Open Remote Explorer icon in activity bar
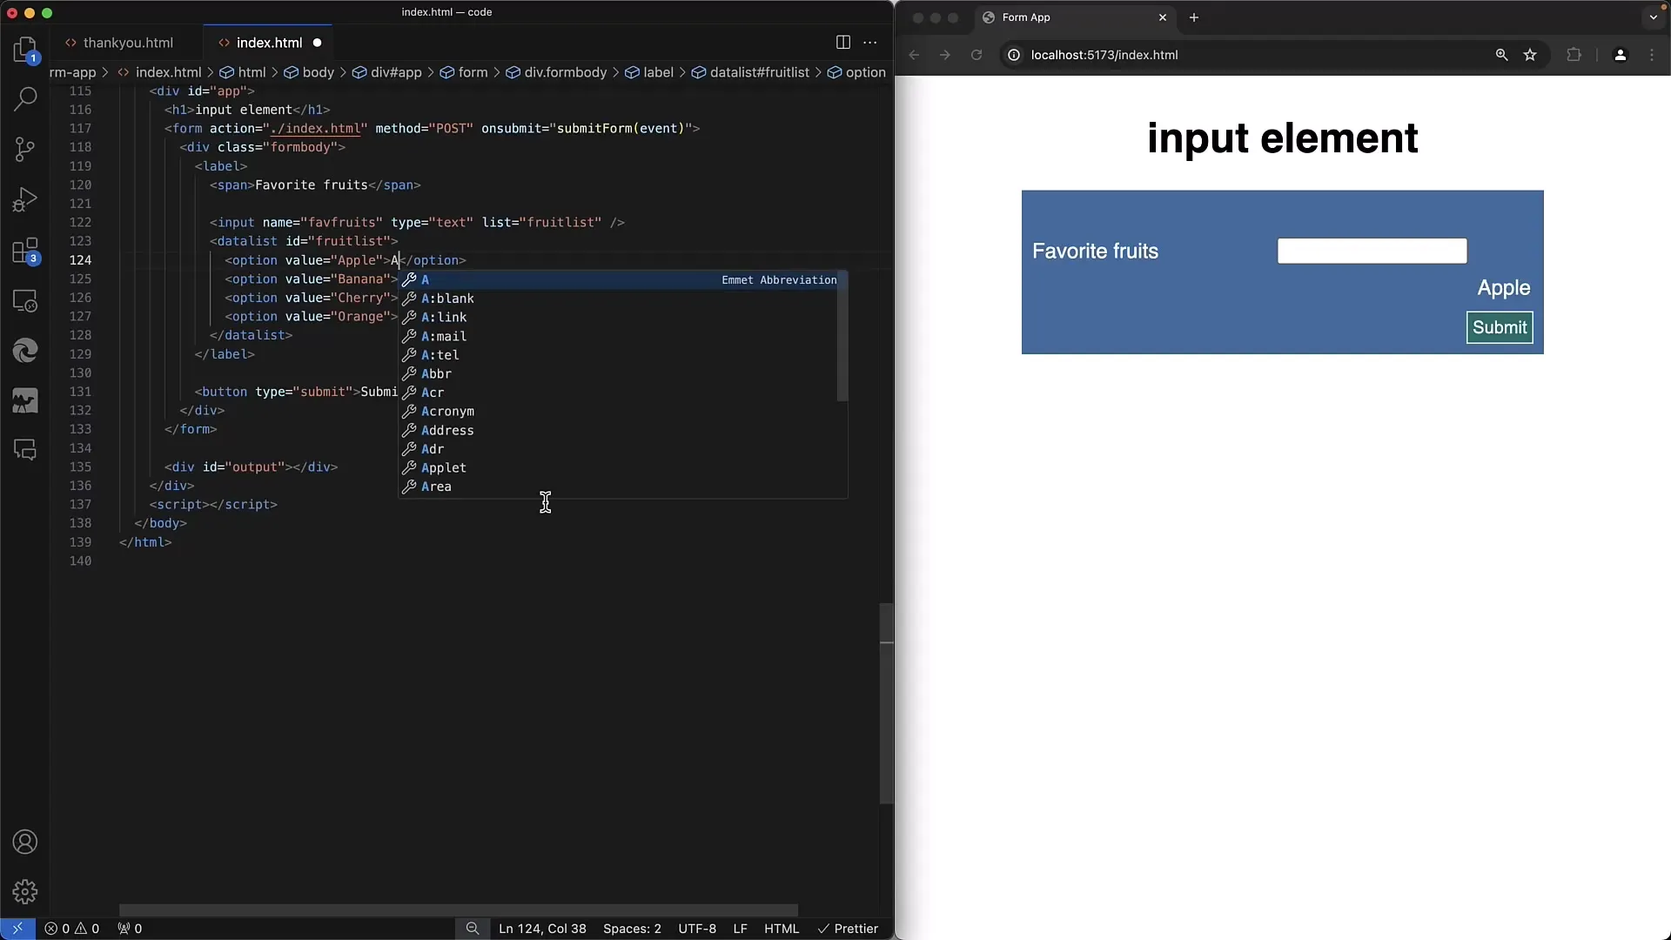The width and height of the screenshot is (1671, 940). click(x=25, y=301)
